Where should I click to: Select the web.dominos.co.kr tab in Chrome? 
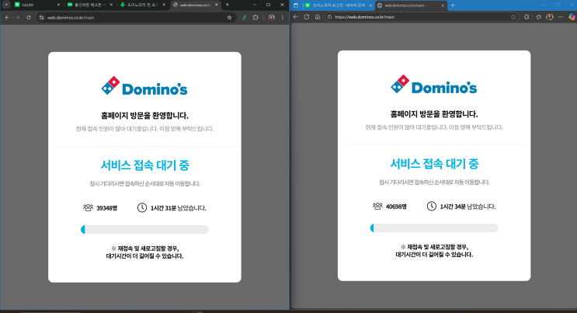coord(195,5)
